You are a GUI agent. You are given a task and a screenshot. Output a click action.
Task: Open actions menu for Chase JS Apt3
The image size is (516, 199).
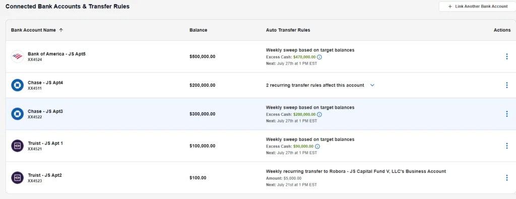(507, 114)
